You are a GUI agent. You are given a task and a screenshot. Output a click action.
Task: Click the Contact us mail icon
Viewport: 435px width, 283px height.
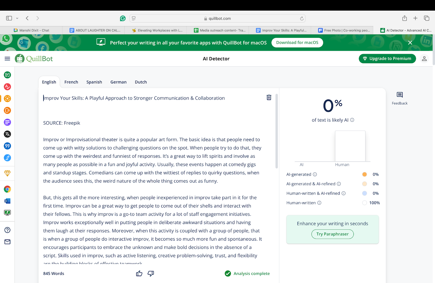click(x=7, y=242)
